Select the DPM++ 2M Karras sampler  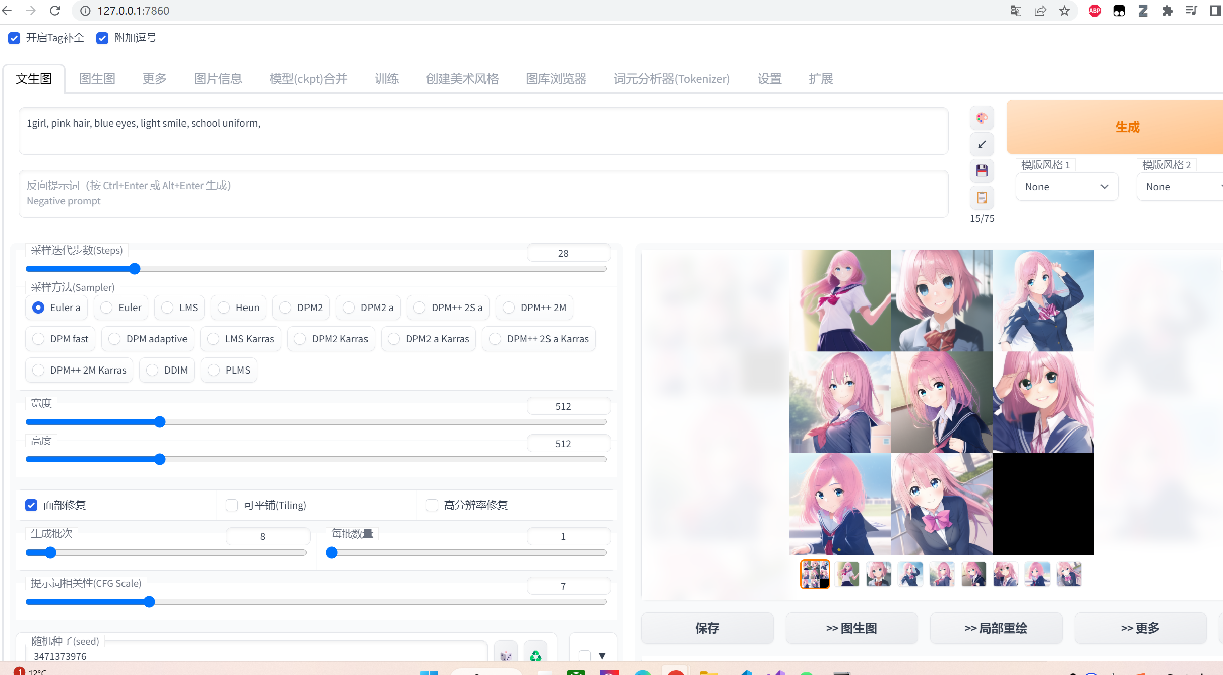point(79,370)
